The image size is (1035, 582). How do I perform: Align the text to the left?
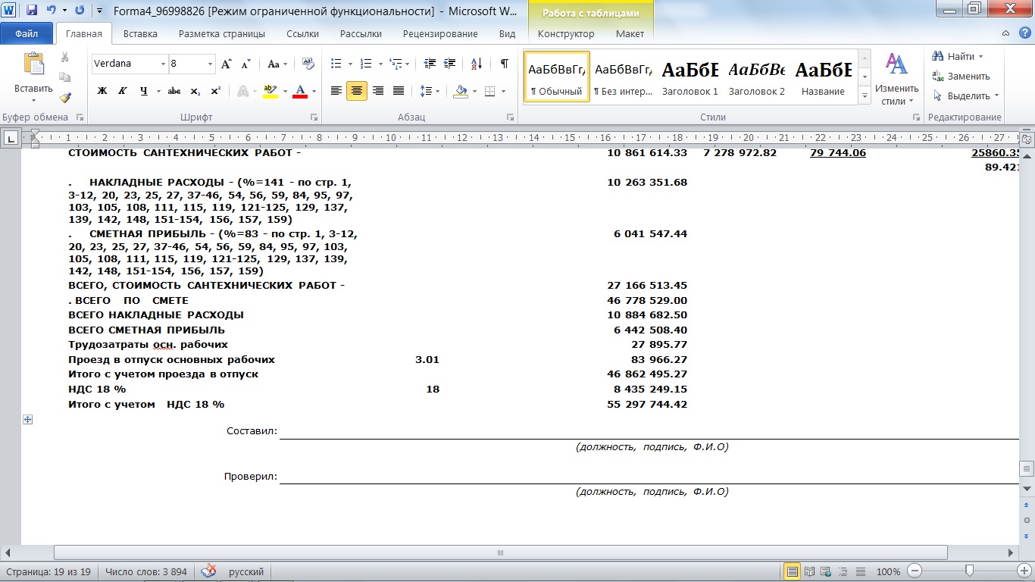point(336,91)
